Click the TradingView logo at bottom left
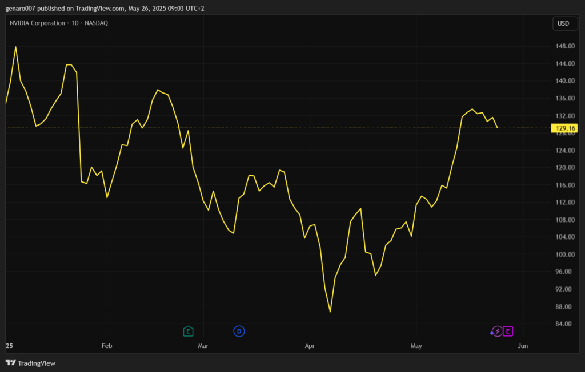The width and height of the screenshot is (585, 372). (30, 363)
